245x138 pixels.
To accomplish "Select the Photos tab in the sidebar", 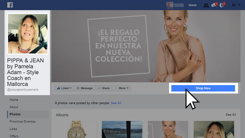I will [28, 114].
